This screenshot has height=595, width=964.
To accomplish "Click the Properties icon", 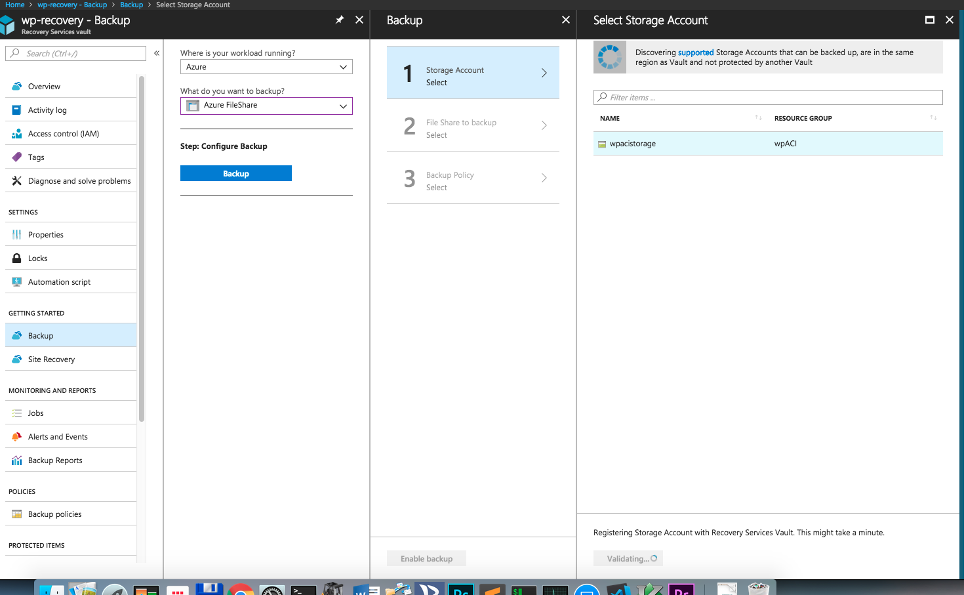I will coord(17,234).
